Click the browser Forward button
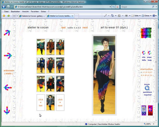 pos(8,7)
